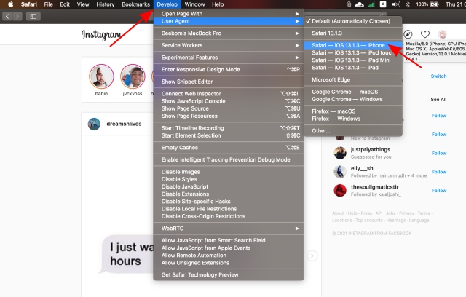
Task: Select Show Page Source
Action: coord(228,108)
